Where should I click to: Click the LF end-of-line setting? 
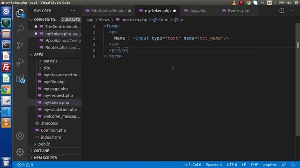[x=244, y=165]
